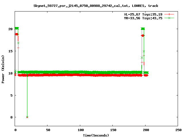Click the green legend line sample

click(x=169, y=18)
